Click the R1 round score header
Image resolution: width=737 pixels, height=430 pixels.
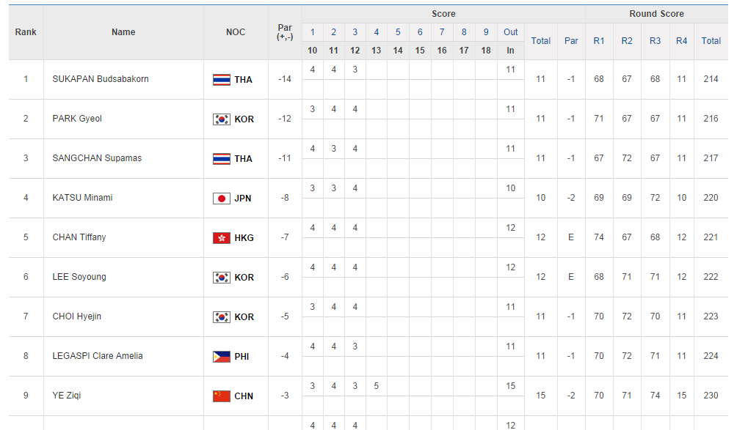tap(599, 41)
